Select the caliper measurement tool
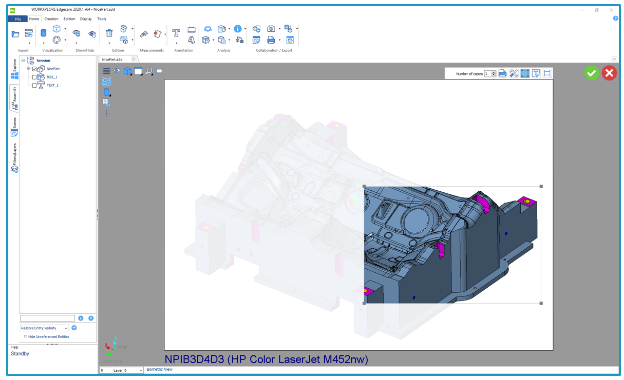The width and height of the screenshot is (624, 380). tap(144, 34)
